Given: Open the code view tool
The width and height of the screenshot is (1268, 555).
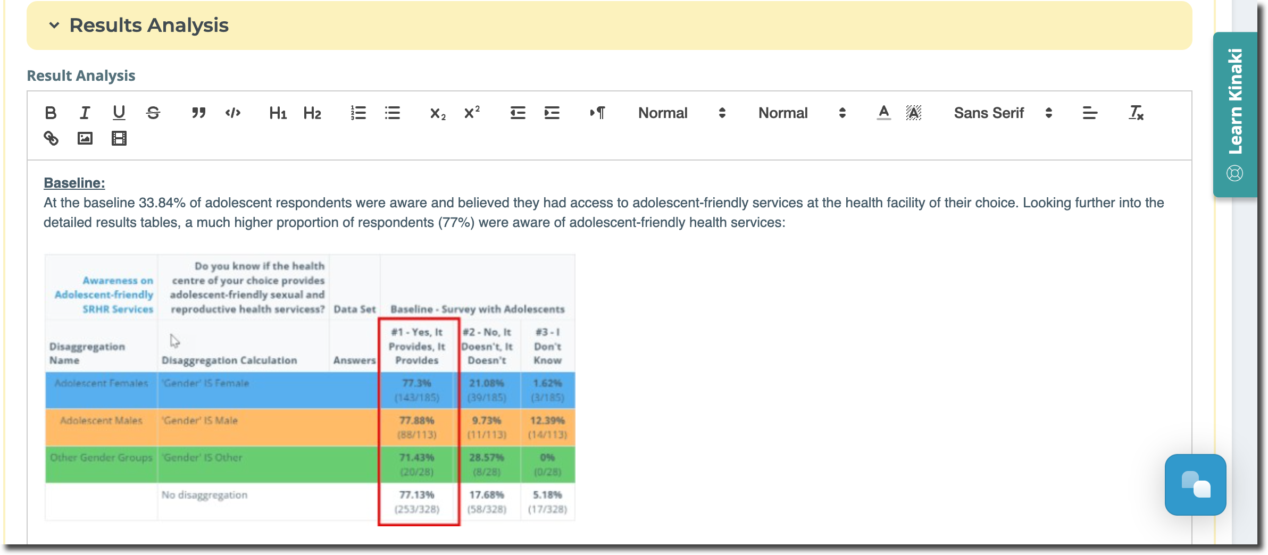Looking at the screenshot, I should pyautogui.click(x=232, y=113).
